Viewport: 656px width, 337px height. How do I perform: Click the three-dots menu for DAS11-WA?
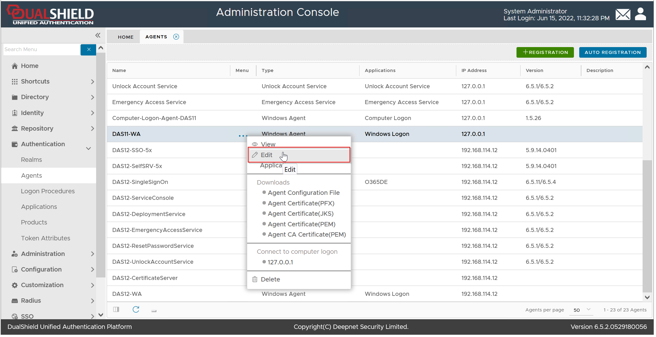pos(242,136)
